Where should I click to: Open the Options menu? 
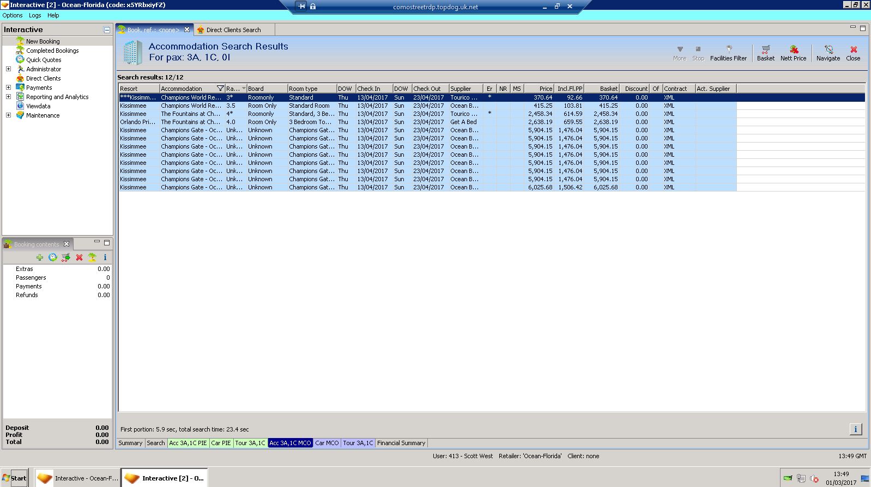click(13, 15)
